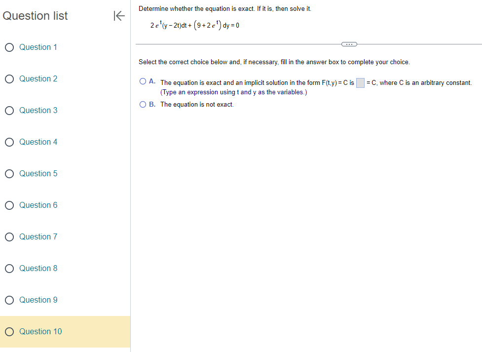Select choice A for exact equation solution

pyautogui.click(x=143, y=81)
